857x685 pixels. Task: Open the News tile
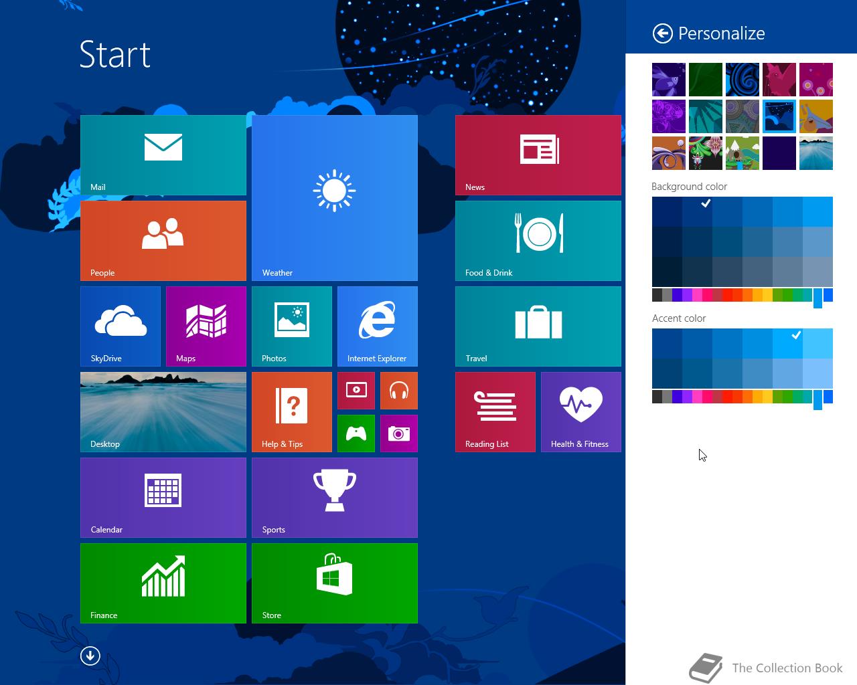click(x=538, y=155)
